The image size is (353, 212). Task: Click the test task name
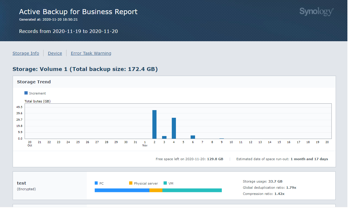coord(21,183)
